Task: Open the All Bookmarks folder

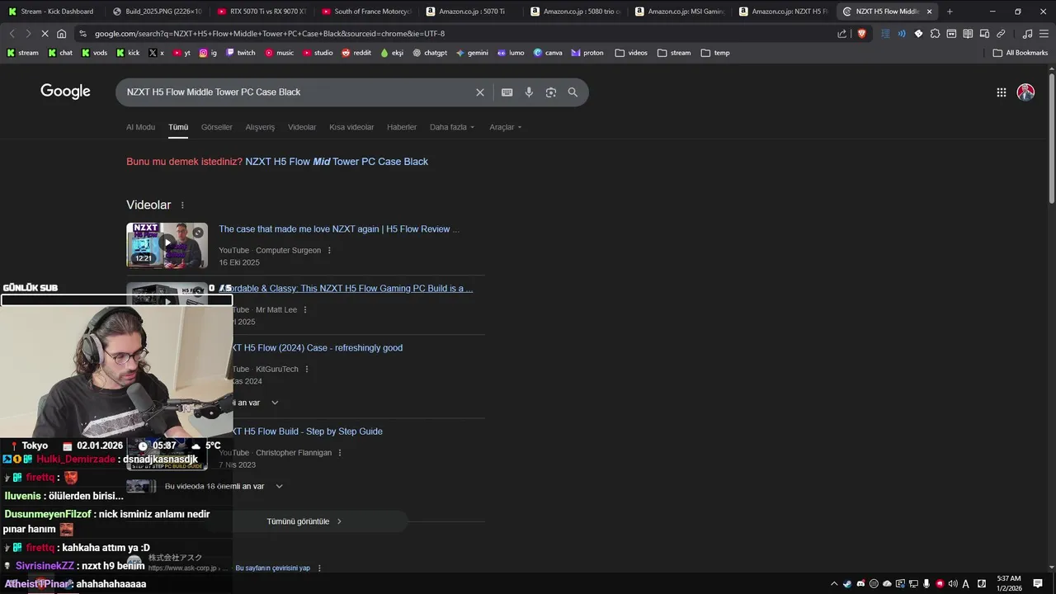Action: (x=1021, y=53)
